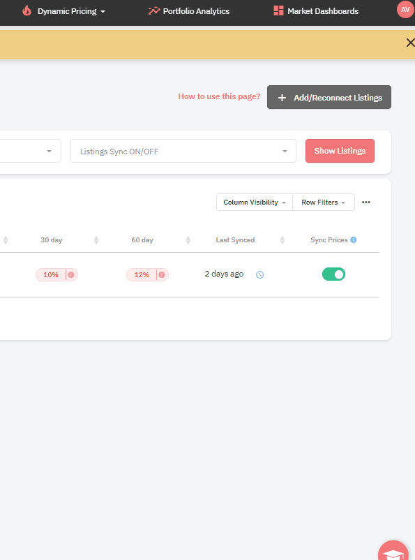Click the flame Dynamic Pricing icon
Screen dimensions: 415x560
[x=27, y=10]
